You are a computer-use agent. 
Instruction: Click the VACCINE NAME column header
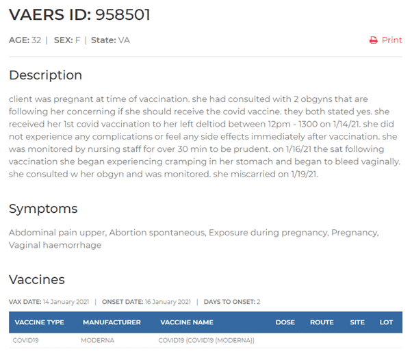click(x=187, y=322)
